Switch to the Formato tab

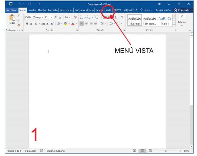coord(53,10)
